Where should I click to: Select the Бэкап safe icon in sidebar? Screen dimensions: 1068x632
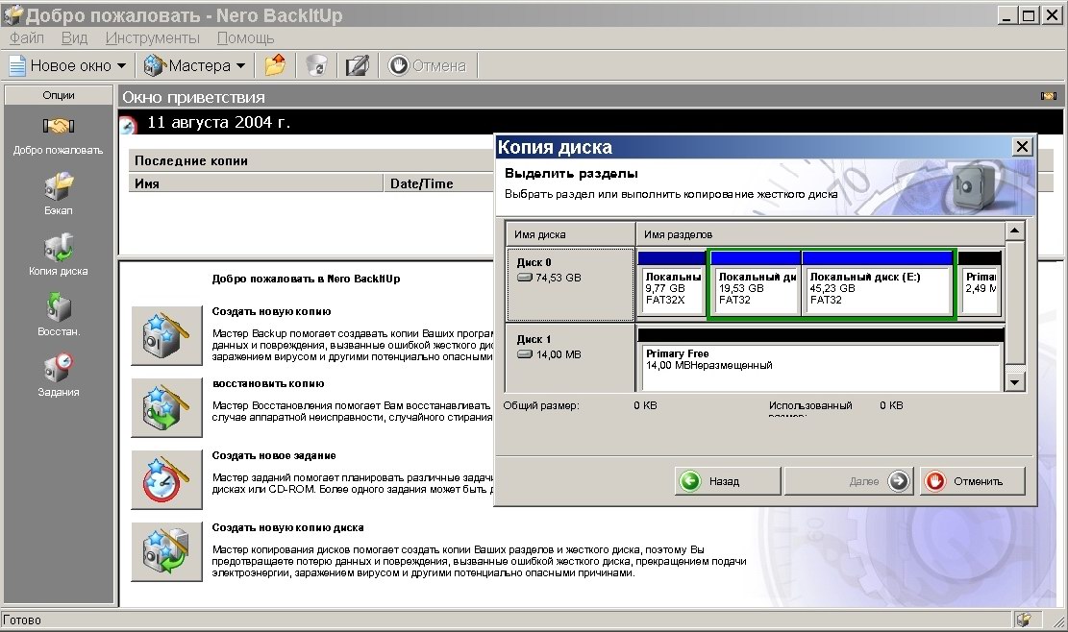(59, 186)
